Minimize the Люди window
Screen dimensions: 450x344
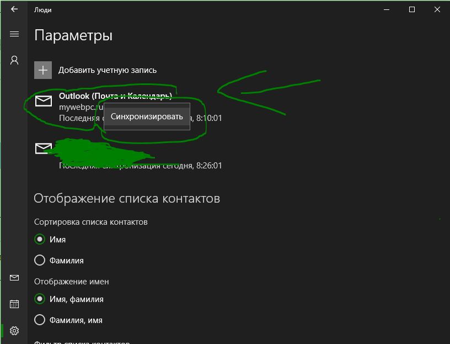click(x=387, y=9)
